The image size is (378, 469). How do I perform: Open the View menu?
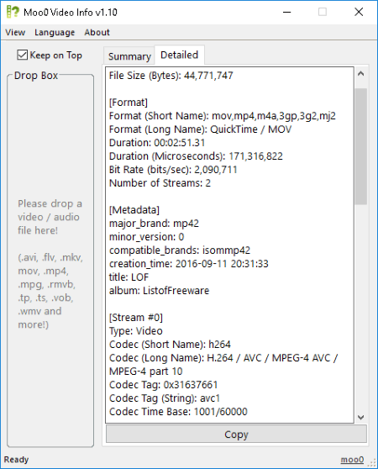pos(15,32)
